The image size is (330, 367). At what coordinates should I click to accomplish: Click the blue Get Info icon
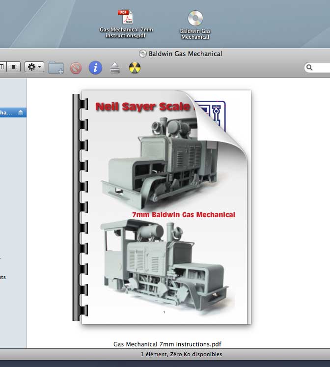(x=95, y=68)
